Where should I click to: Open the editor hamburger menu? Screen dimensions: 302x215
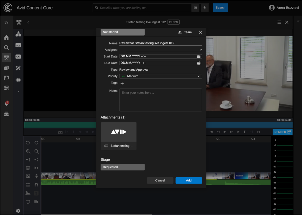(x=279, y=22)
